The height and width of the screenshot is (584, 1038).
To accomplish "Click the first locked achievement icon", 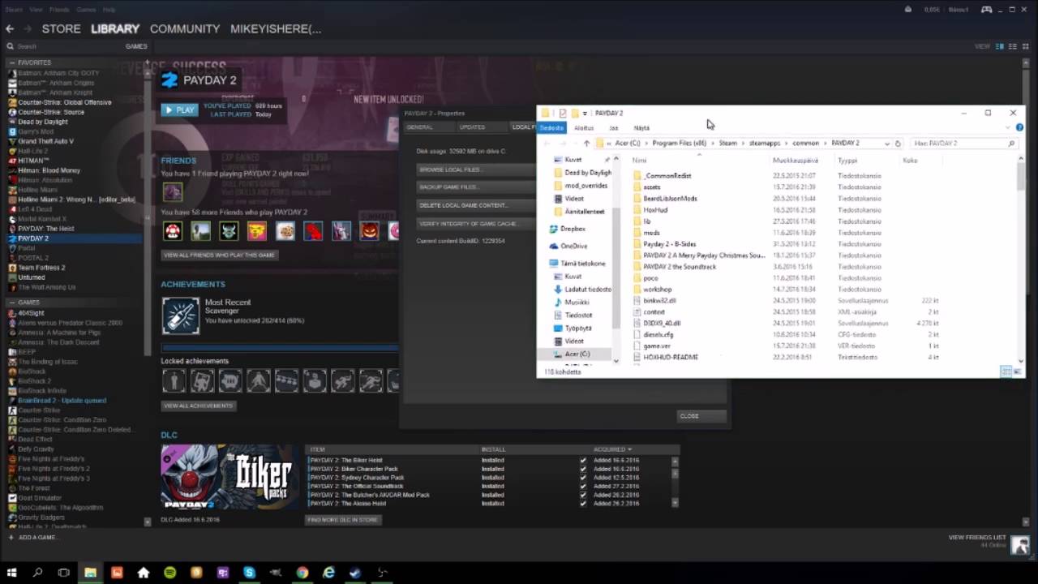I will coord(174,380).
